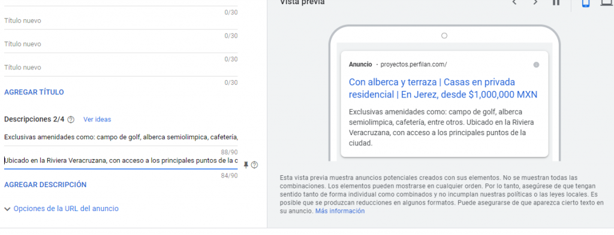Click AGREGAR TÍTULO to add a headline
The width and height of the screenshot is (614, 235).
(34, 92)
